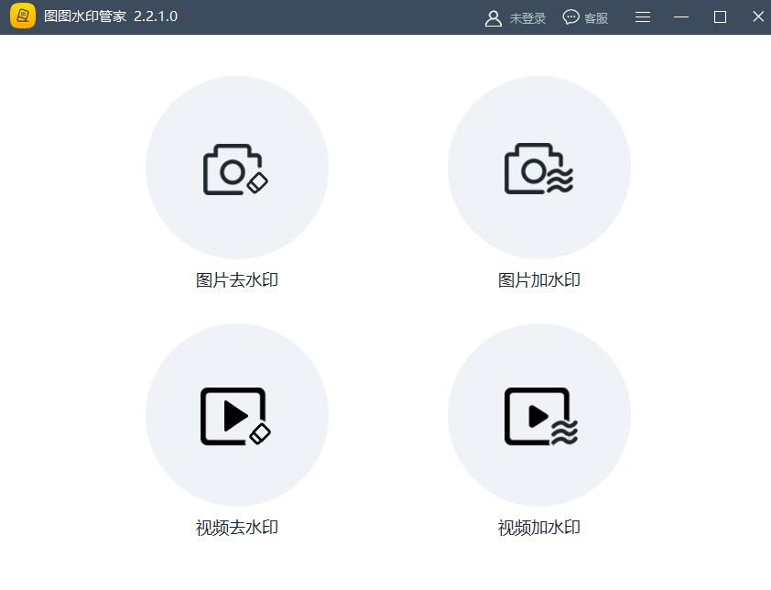Click the 图片加水印 text label
Image resolution: width=771 pixels, height=590 pixels.
click(539, 279)
